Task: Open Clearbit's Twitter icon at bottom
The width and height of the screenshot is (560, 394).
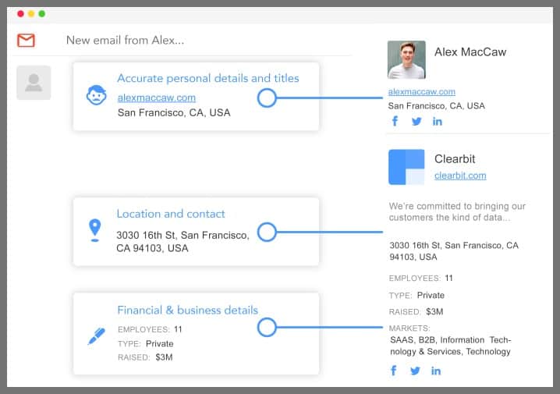Action: tap(415, 371)
